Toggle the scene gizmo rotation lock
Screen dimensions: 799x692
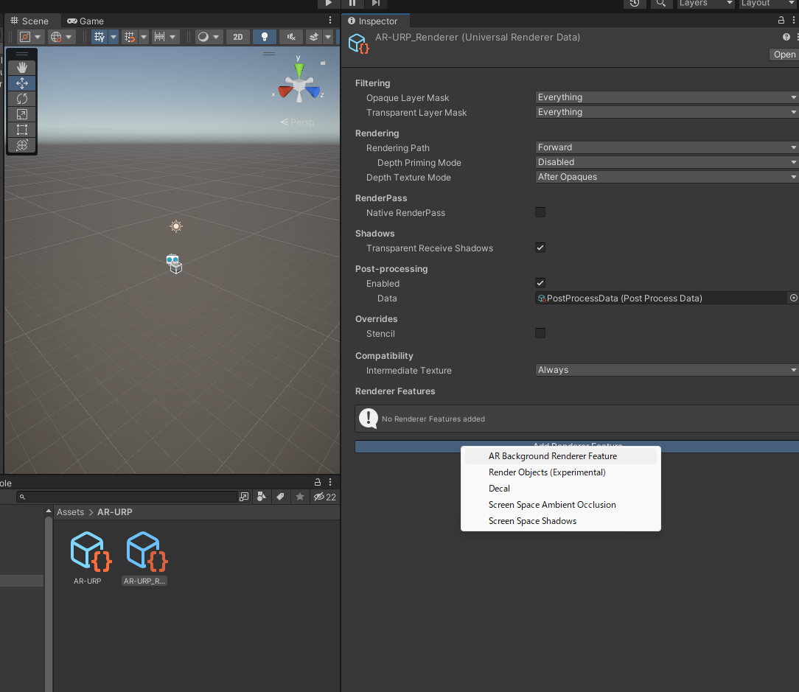click(323, 63)
